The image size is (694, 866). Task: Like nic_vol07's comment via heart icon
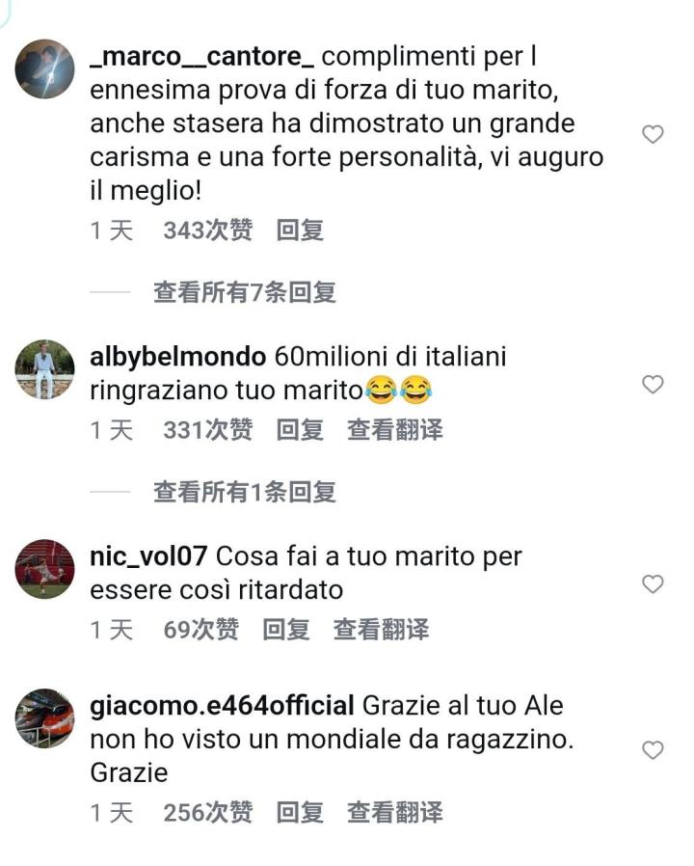point(653,583)
